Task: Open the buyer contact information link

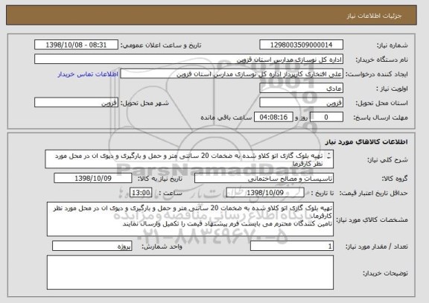Action: pos(88,74)
